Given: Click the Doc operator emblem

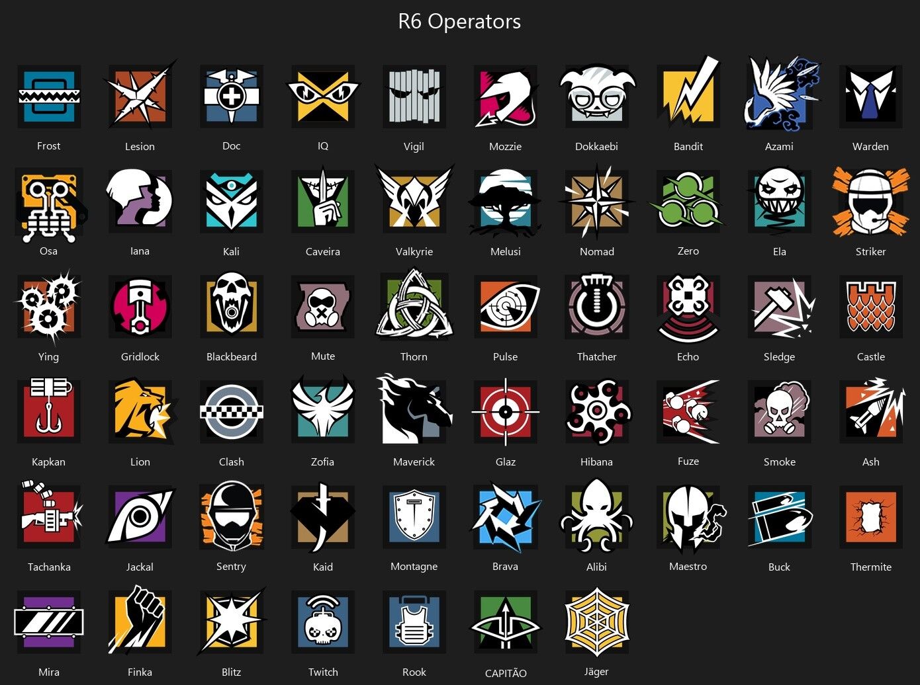Looking at the screenshot, I should (231, 97).
